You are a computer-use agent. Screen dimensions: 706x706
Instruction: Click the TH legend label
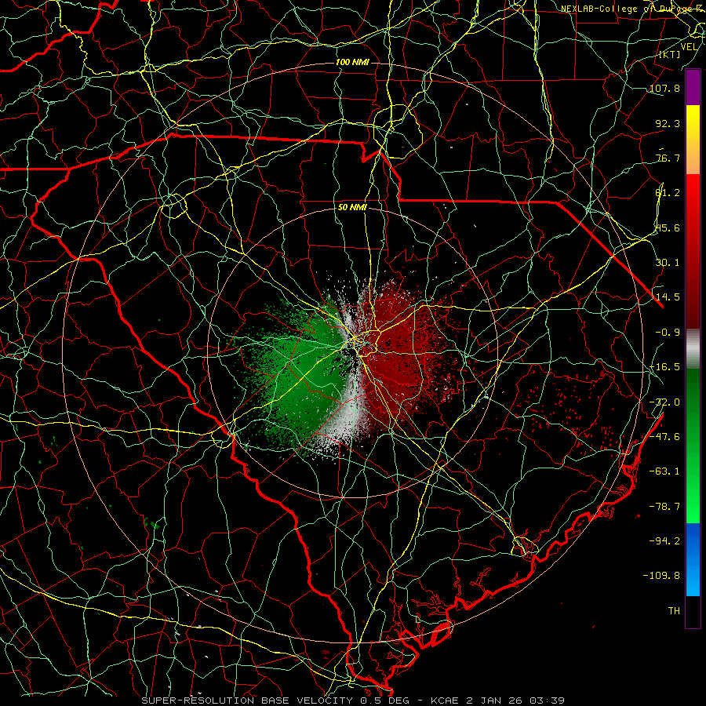pos(674,611)
